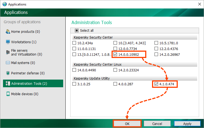
Task: Click the globe icon in title bar
Action: pyautogui.click(x=5, y=4)
